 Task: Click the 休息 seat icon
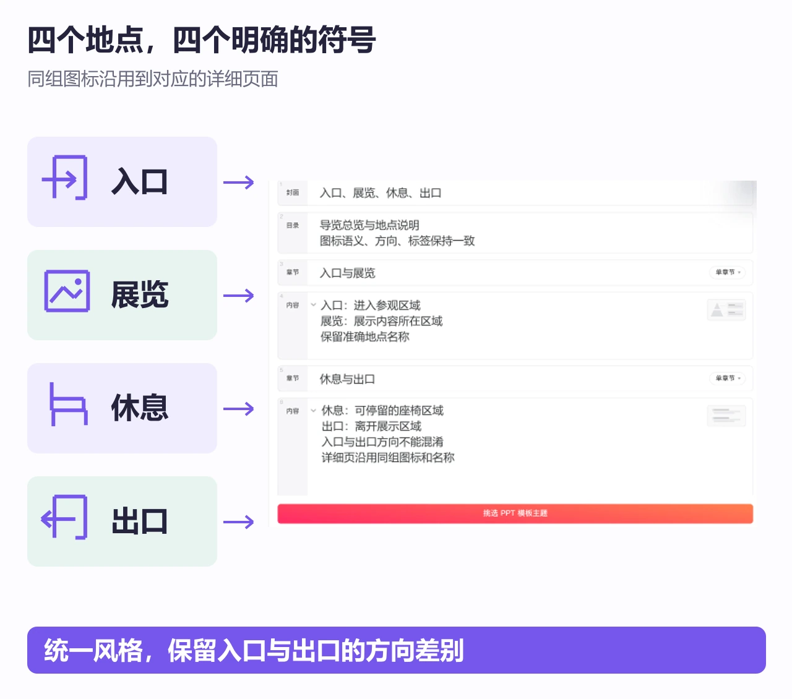click(x=68, y=404)
